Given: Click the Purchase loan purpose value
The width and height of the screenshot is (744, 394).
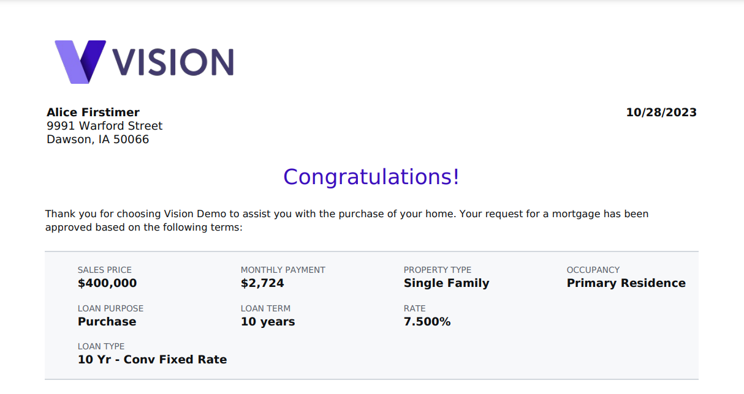Looking at the screenshot, I should 107,322.
